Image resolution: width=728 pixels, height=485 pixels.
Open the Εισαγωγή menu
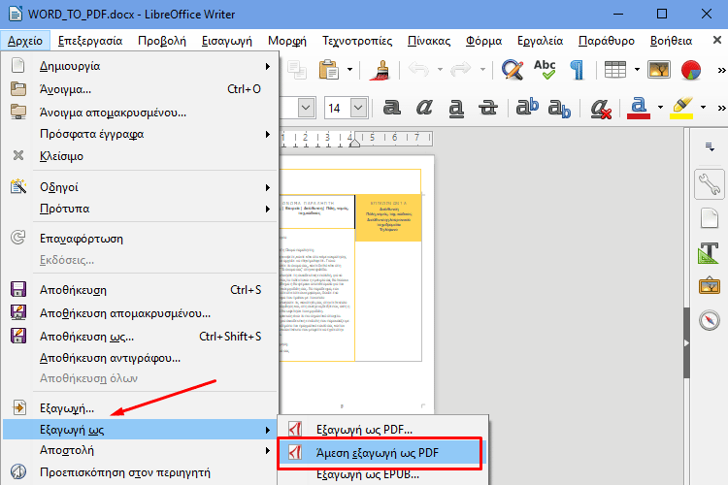tap(227, 41)
